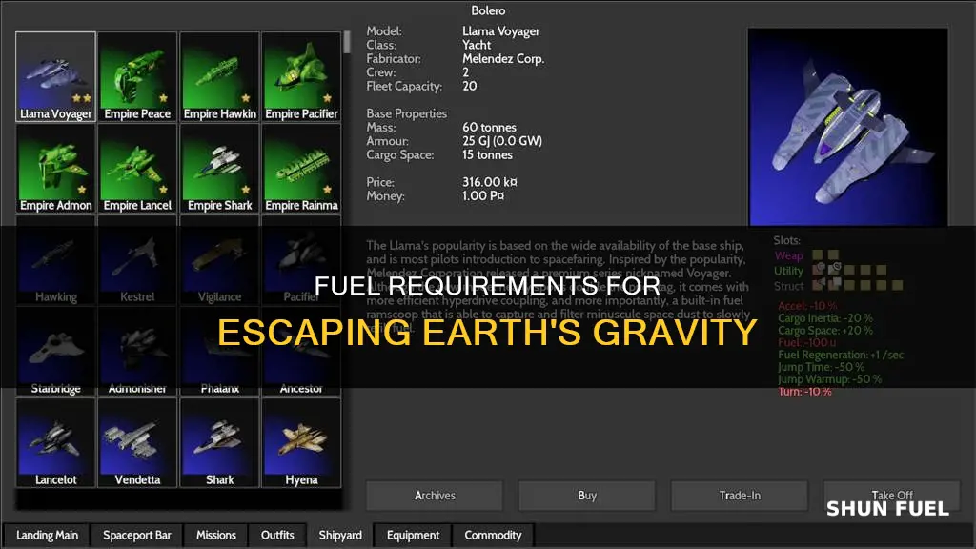Choose the Admonisher ship tile
The width and height of the screenshot is (976, 549).
(137, 351)
